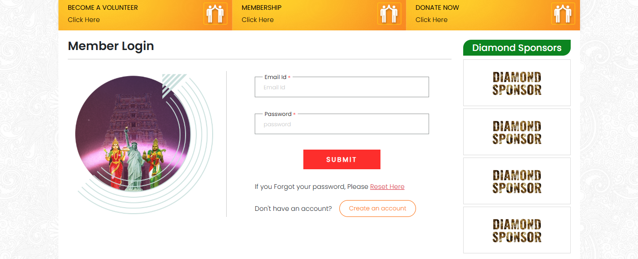Open the Membership 'Click Here' link
Image resolution: width=638 pixels, height=259 pixels.
click(258, 20)
